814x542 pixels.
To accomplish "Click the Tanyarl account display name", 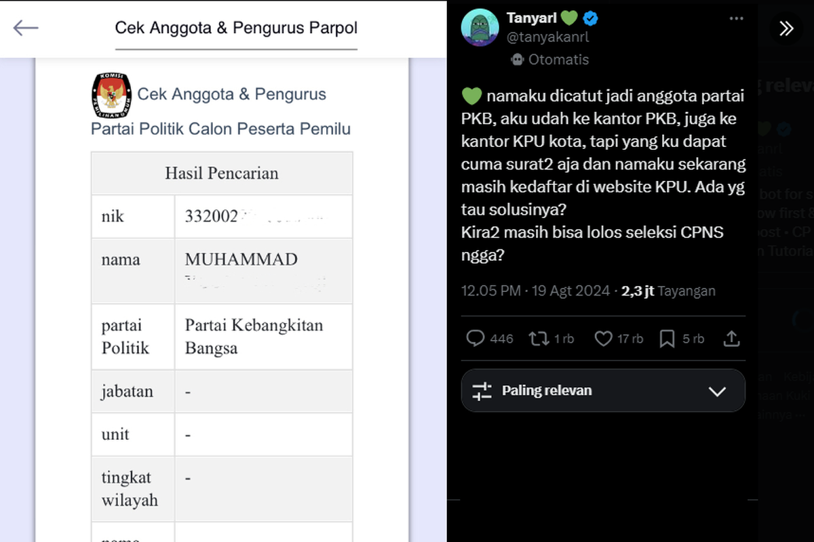I will click(x=532, y=18).
